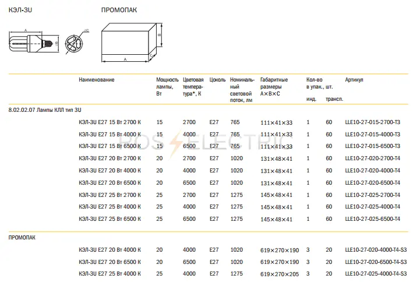Click row name КЭЛ-3U E27 15 Вт 4000 К

(110, 135)
